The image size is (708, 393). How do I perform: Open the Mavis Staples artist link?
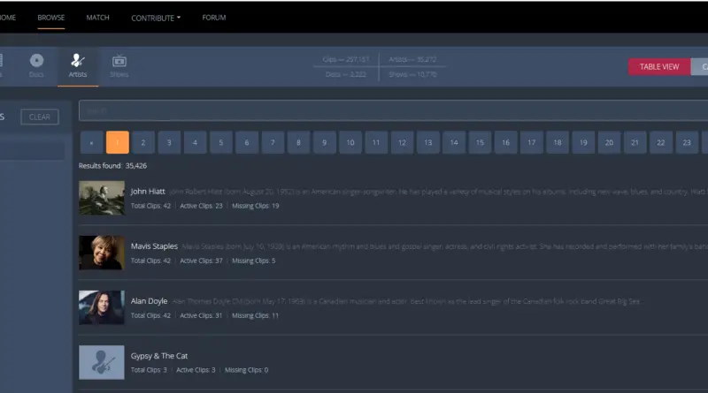154,246
